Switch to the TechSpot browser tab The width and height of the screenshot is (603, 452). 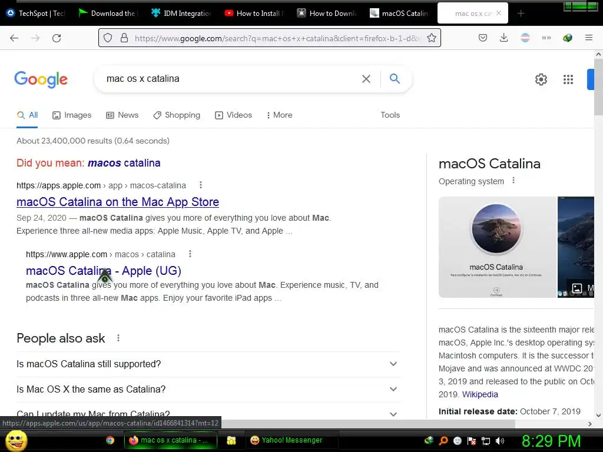click(x=36, y=14)
